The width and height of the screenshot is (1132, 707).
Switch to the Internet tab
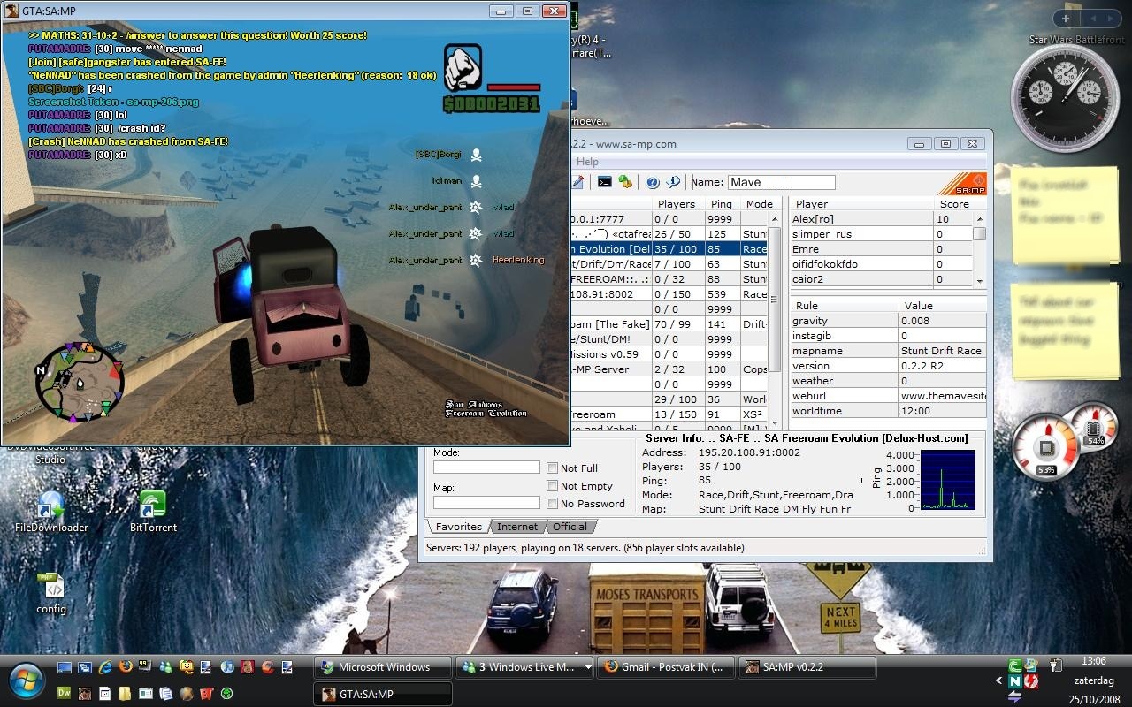point(517,527)
